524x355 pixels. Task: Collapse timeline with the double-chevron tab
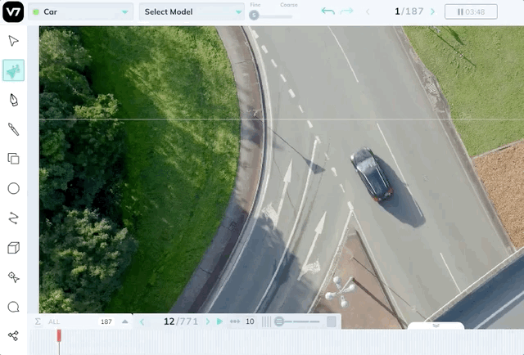coord(436,326)
